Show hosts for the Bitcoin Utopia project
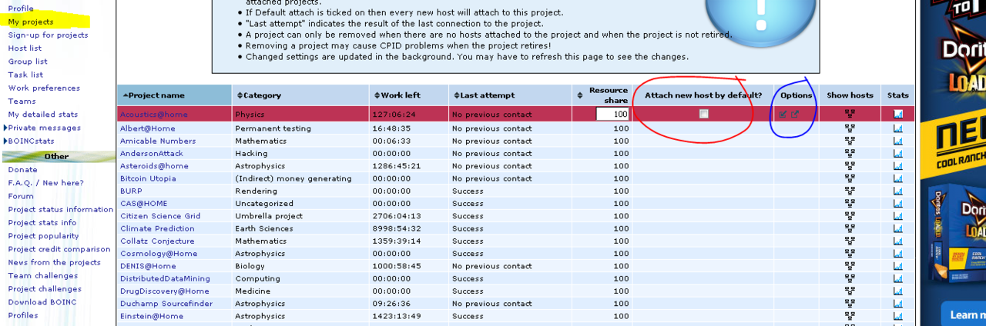This screenshot has height=326, width=986. click(850, 178)
